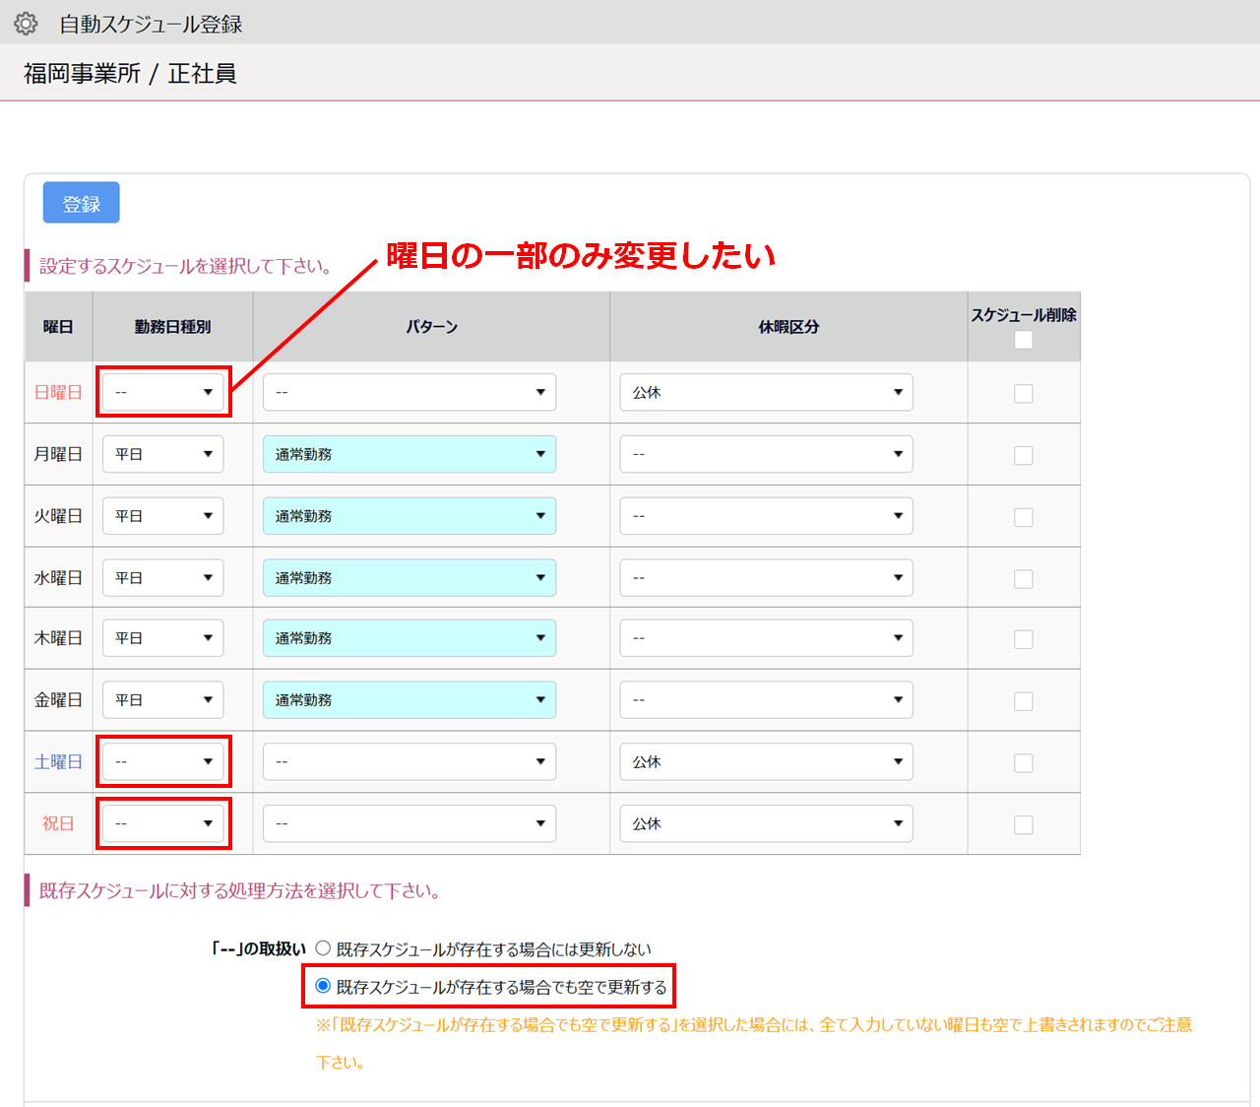Open 祝日 パターン dropdown
The width and height of the screenshot is (1260, 1107).
[x=409, y=823]
